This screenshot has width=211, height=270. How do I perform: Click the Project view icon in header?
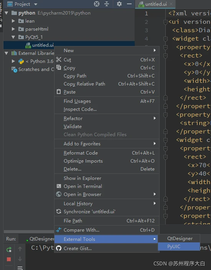[10, 4]
